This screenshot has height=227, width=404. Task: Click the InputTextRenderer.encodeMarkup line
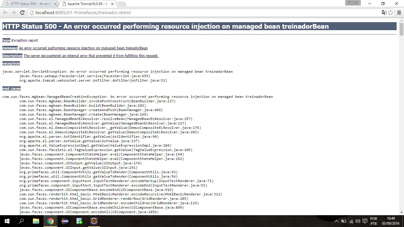[116, 181]
